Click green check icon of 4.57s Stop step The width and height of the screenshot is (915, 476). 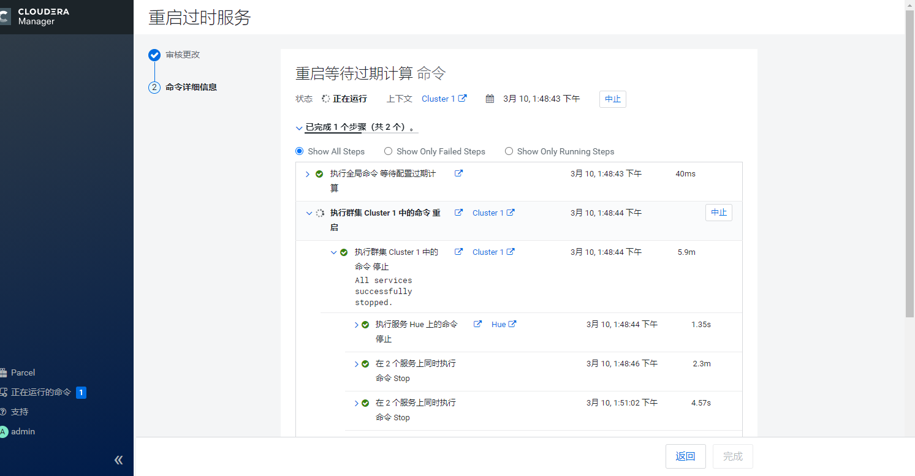tap(365, 403)
